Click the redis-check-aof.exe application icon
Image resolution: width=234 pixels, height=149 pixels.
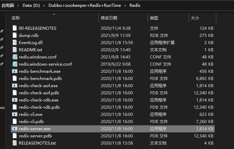(15, 86)
